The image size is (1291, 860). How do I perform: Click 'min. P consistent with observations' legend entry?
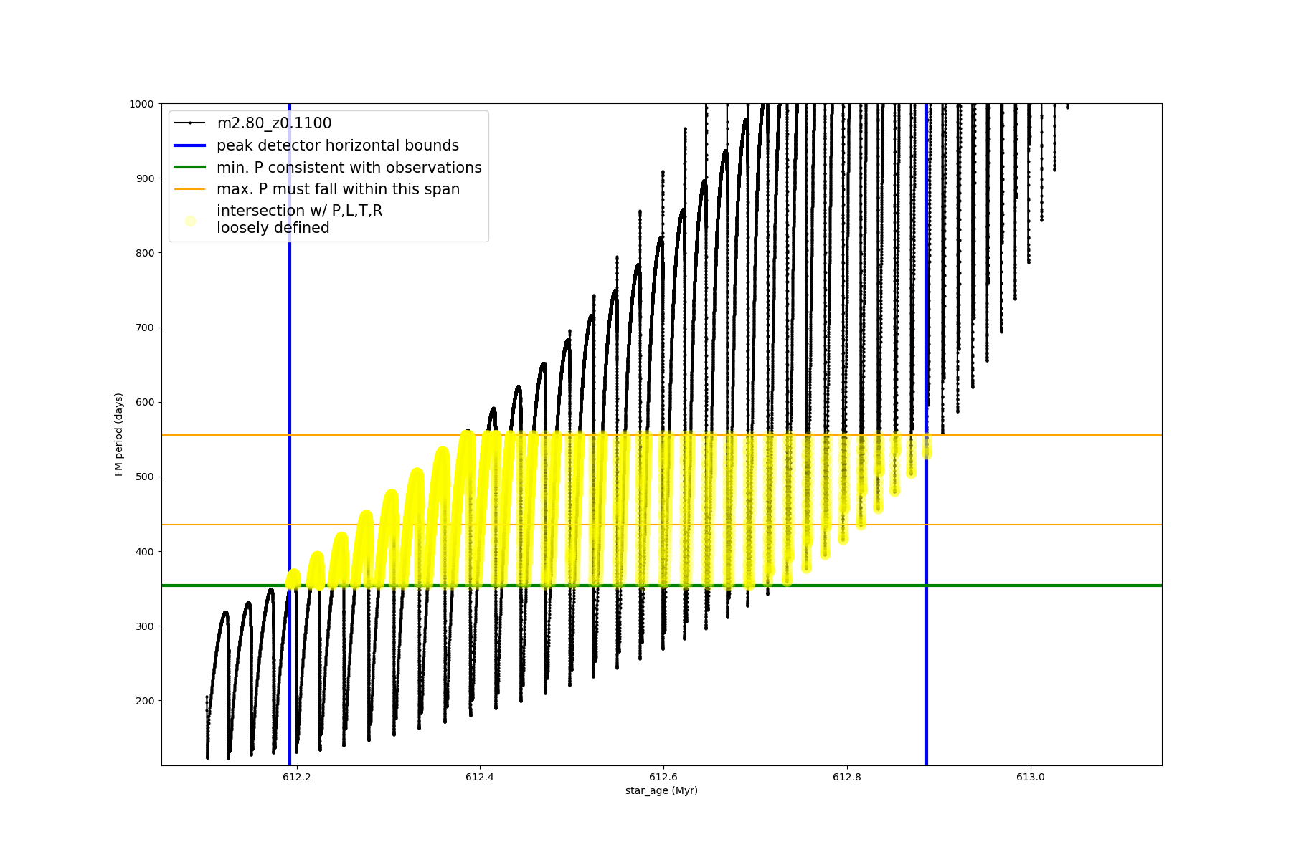pyautogui.click(x=349, y=168)
